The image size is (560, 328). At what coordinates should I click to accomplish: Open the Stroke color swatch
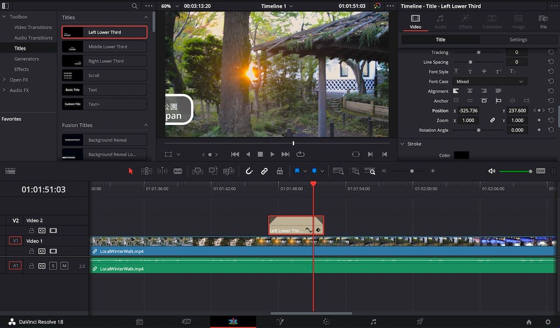tap(461, 155)
